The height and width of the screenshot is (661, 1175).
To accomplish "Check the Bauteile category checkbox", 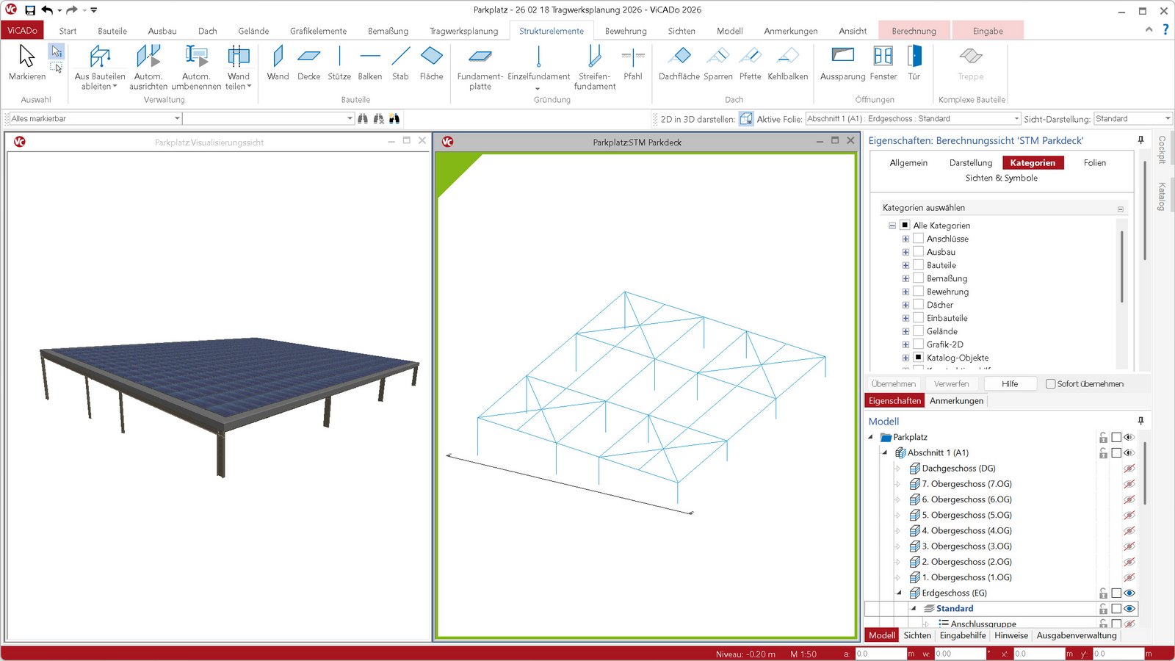I will [x=918, y=265].
